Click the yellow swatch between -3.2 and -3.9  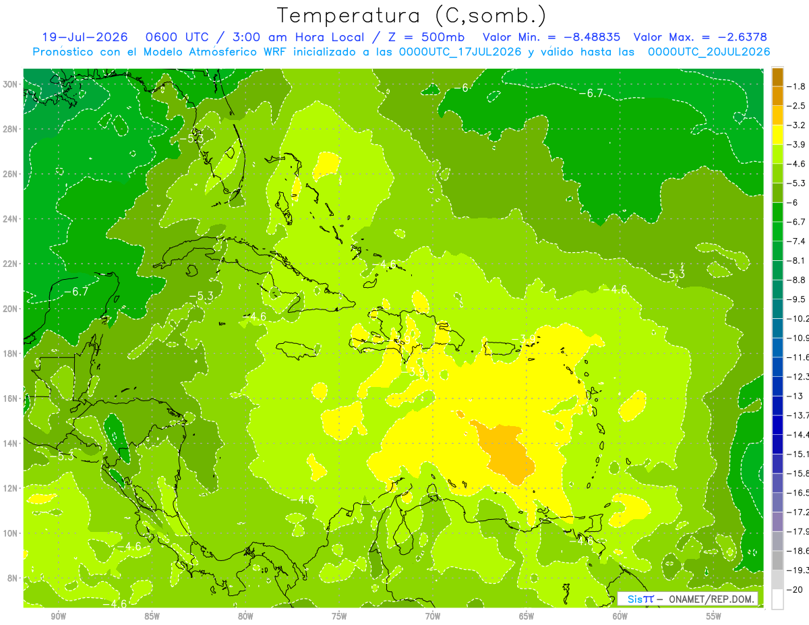777,135
